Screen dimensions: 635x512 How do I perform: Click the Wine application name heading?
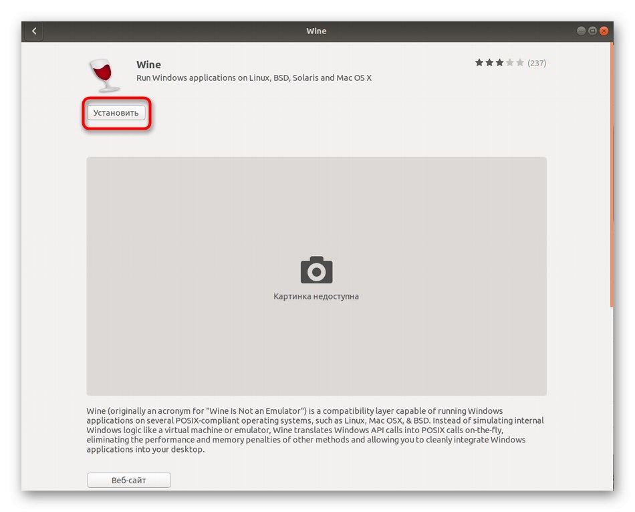tap(148, 65)
